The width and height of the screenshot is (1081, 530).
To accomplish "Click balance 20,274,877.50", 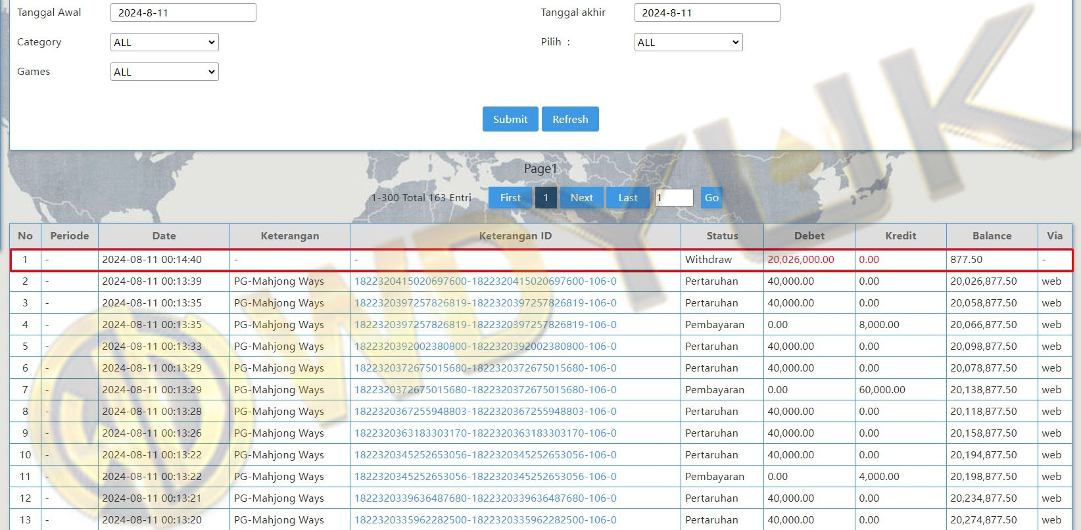I will 984,519.
